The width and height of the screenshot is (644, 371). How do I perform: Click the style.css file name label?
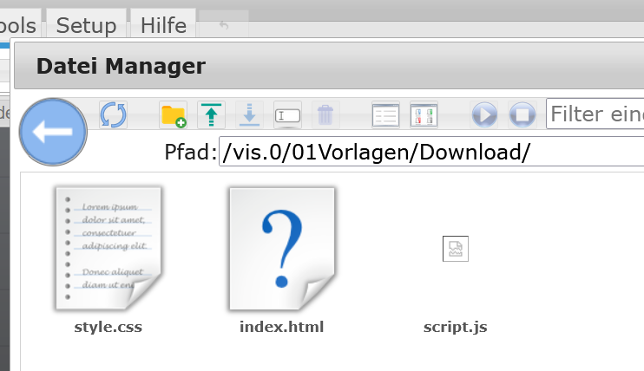click(108, 327)
